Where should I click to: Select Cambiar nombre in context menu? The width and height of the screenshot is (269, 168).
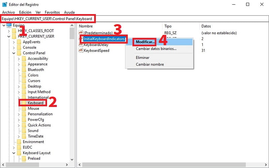(150, 64)
